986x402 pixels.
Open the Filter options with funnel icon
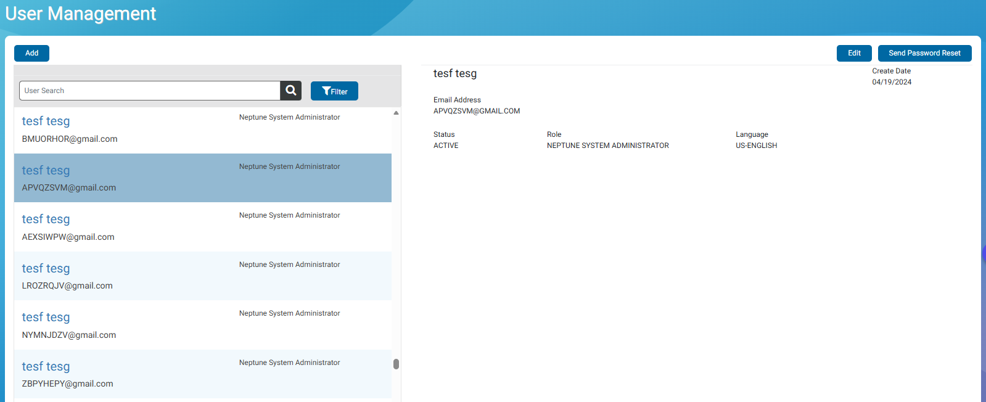(334, 91)
